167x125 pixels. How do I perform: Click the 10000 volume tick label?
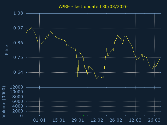pos(16,92)
